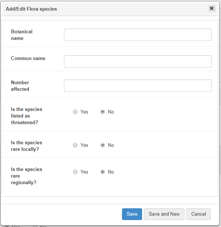221x227 pixels.
Task: Click the "Add/Edit Flora species" dialog title
Action: pyautogui.click(x=31, y=9)
